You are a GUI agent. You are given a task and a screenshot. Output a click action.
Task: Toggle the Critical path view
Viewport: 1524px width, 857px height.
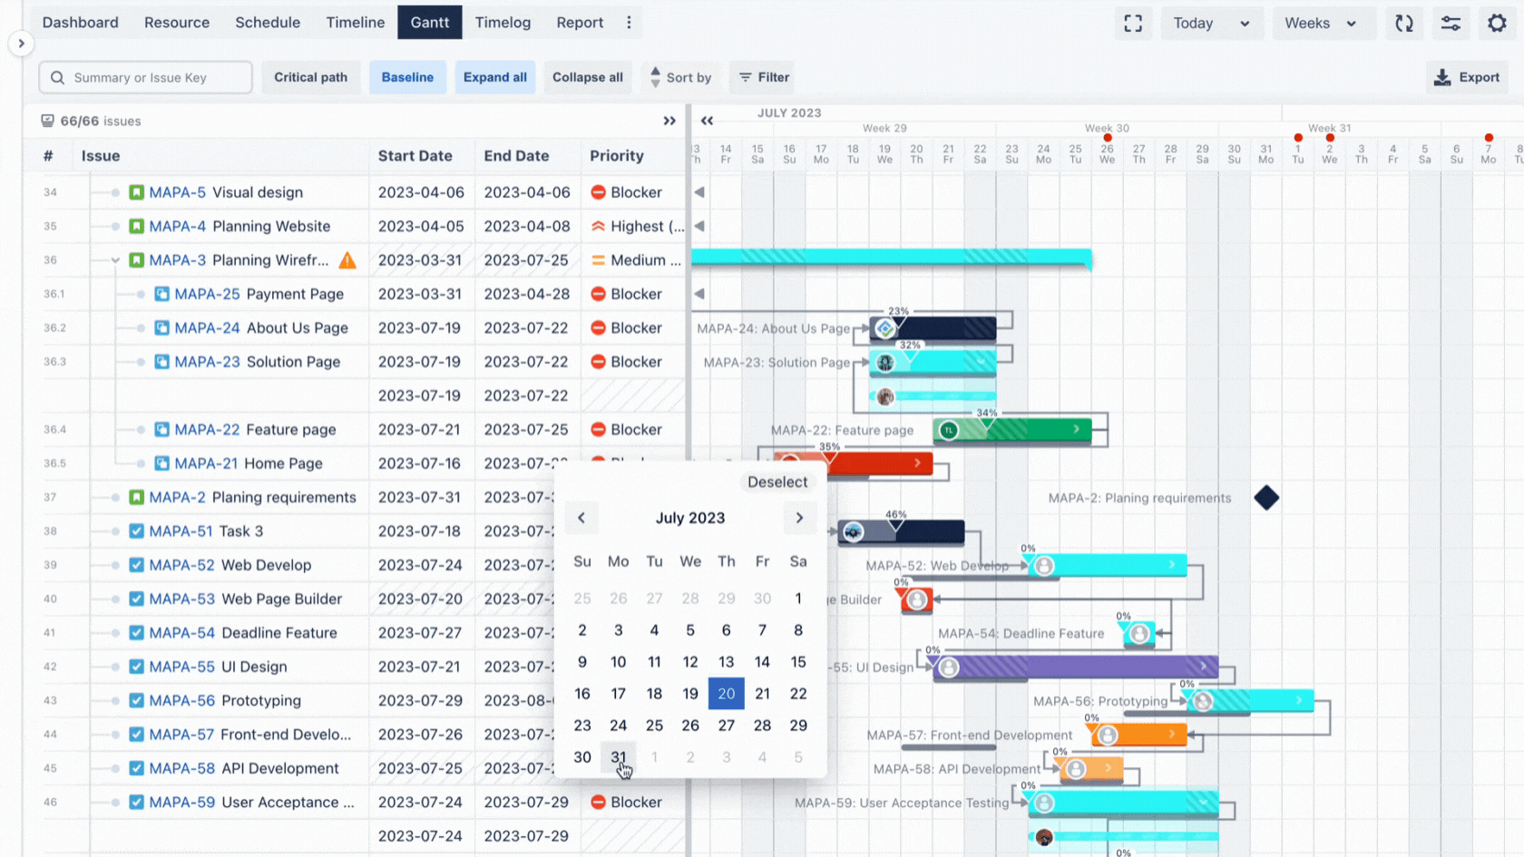pos(310,77)
